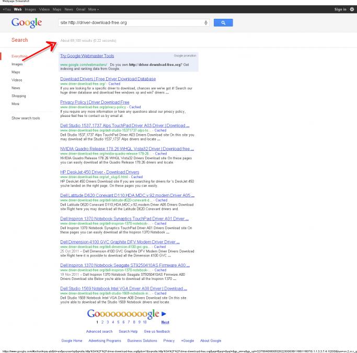The width and height of the screenshot is (357, 353).
Task: Open +Google footer link
Action: [188, 340]
